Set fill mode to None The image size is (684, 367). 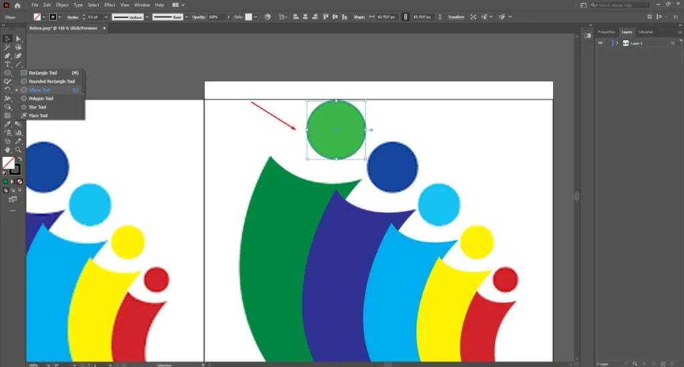point(19,181)
